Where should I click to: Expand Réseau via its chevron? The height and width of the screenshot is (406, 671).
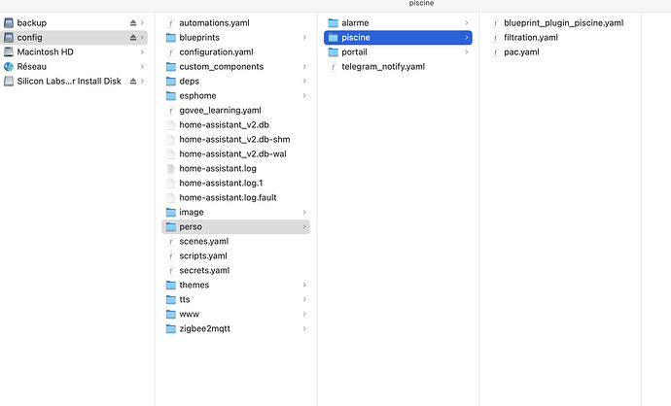(x=142, y=67)
